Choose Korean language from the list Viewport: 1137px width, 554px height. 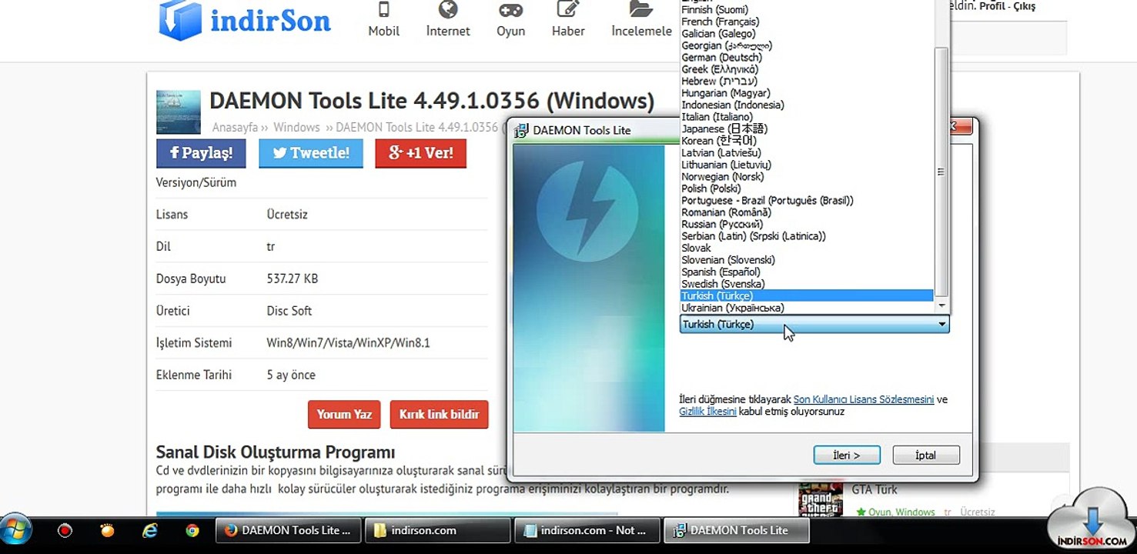(x=807, y=141)
